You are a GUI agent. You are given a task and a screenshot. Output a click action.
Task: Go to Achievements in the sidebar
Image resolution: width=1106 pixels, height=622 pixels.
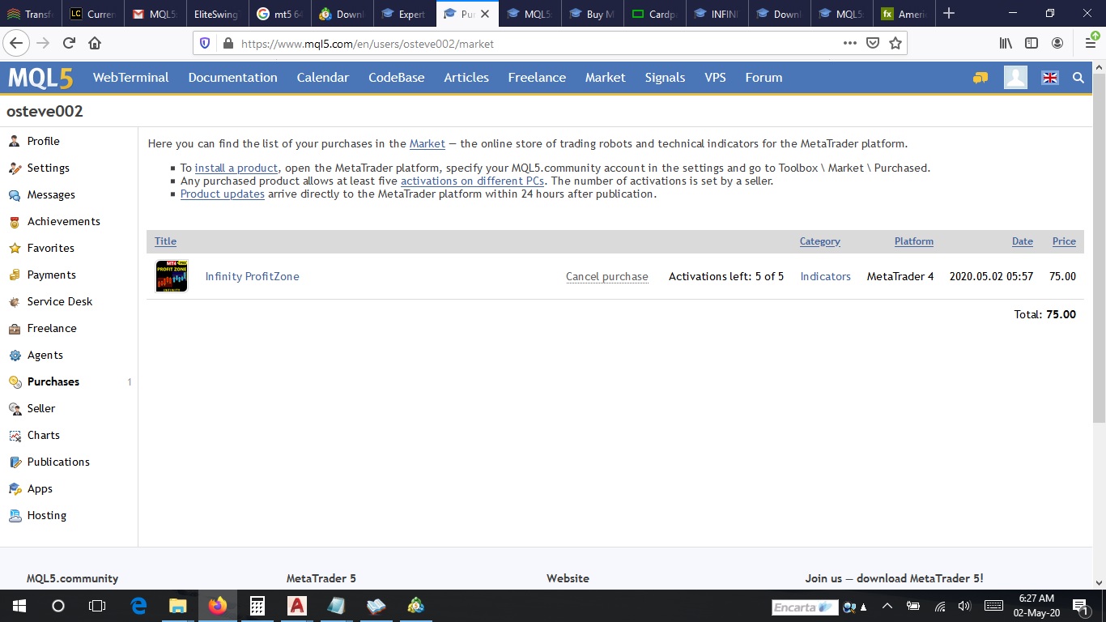pos(64,221)
